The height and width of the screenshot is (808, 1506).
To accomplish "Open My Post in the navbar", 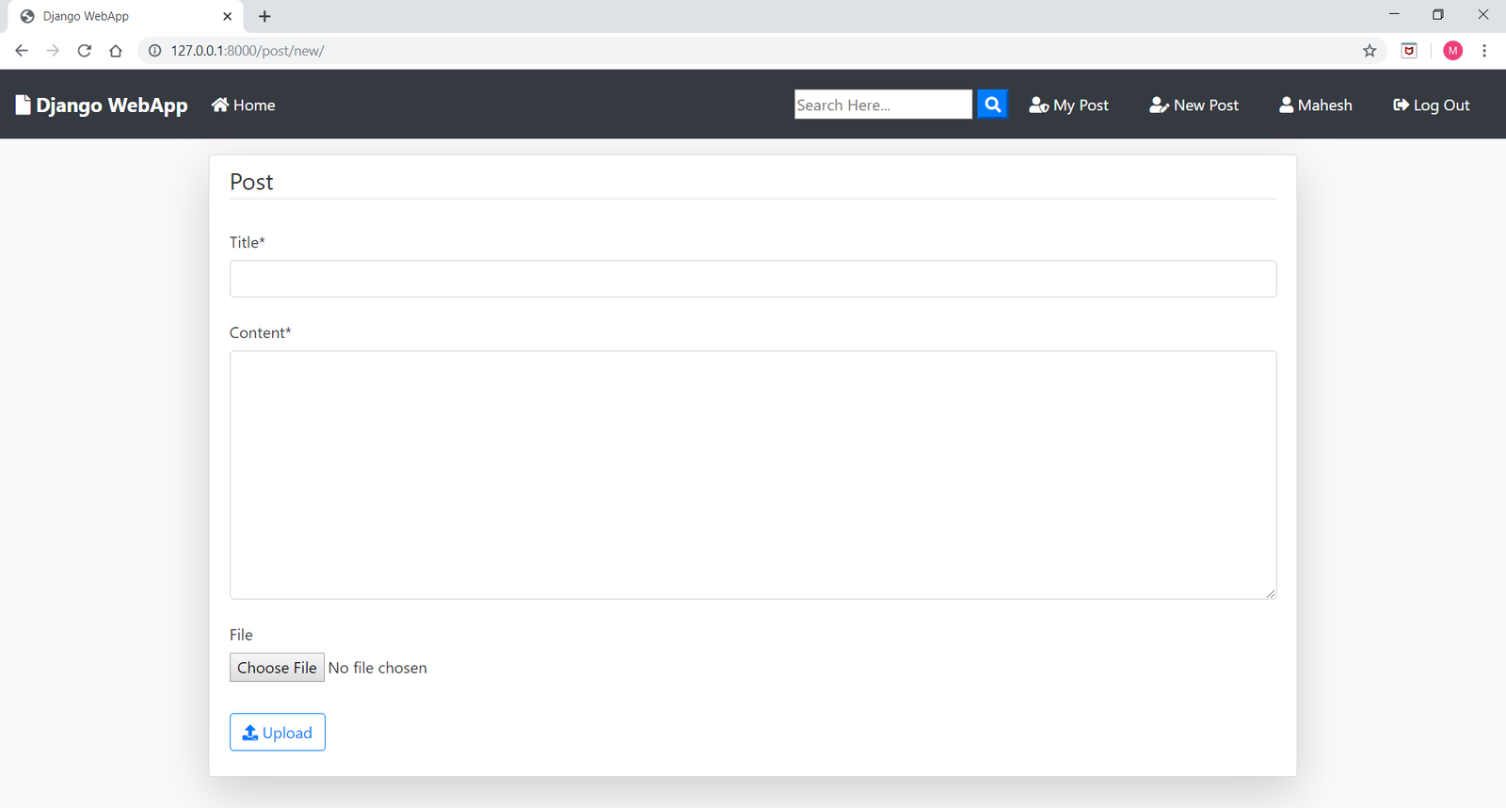I will [x=1069, y=105].
